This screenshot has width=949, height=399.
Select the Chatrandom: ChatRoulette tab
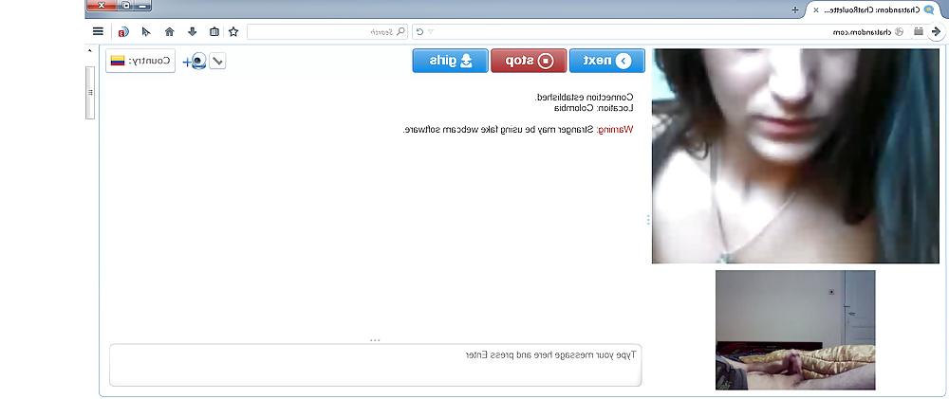coord(874,9)
